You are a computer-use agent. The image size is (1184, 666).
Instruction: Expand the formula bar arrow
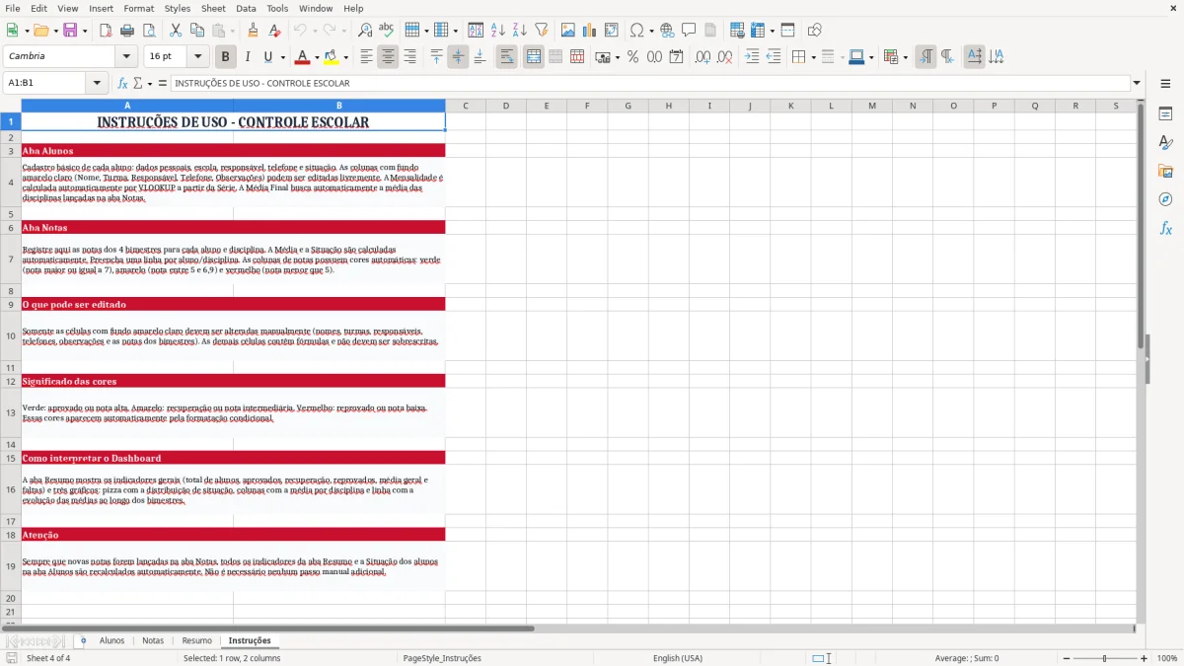[x=1137, y=84]
